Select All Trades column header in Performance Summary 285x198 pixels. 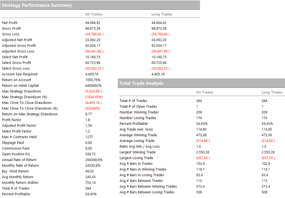94,14
